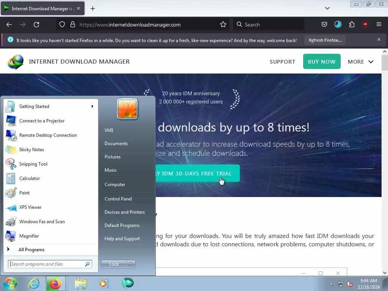Launch the Magnifier
This screenshot has height=291, width=388.
(x=51, y=236)
